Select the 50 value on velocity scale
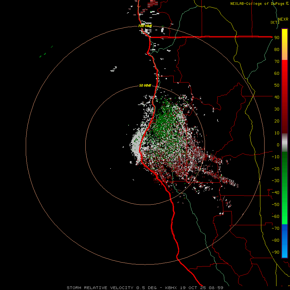The height and width of the screenshot is (290, 290). 277,85
